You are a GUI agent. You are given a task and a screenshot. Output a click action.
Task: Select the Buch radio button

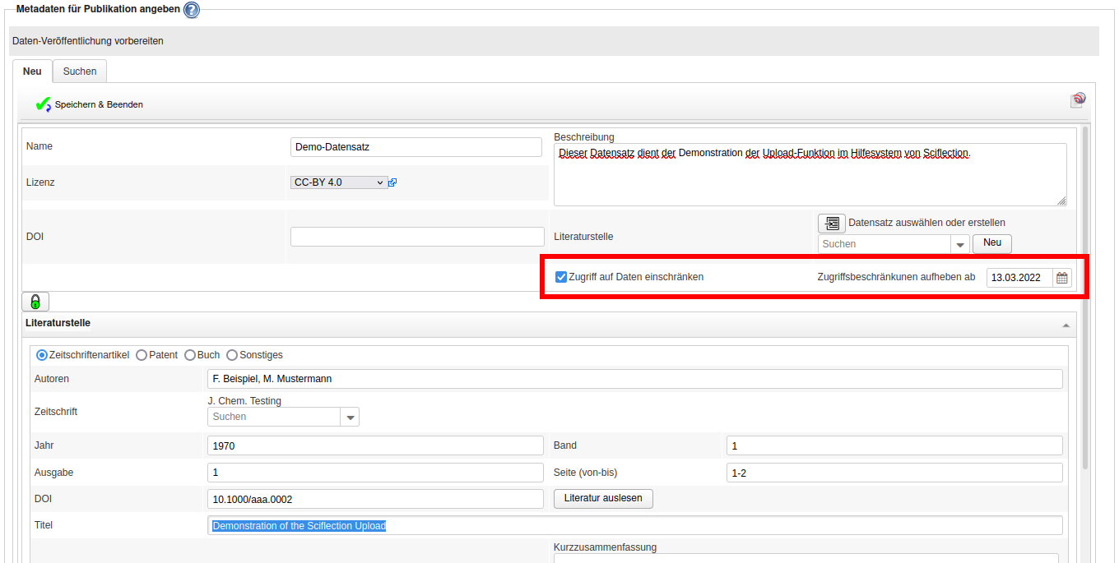(x=190, y=355)
